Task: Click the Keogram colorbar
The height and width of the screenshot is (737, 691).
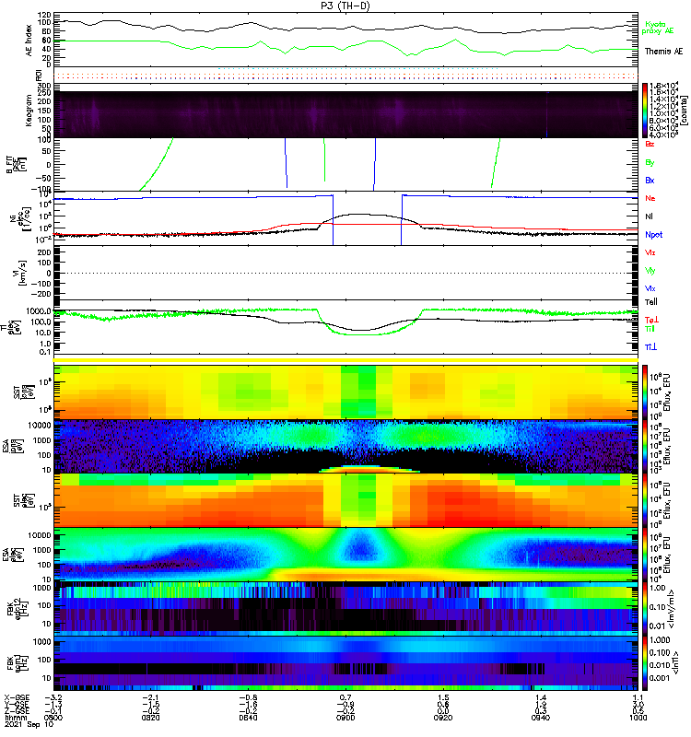Action: 645,111
